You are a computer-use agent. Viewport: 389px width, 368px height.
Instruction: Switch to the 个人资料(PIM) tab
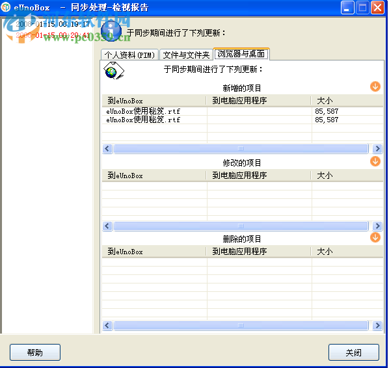coord(129,55)
